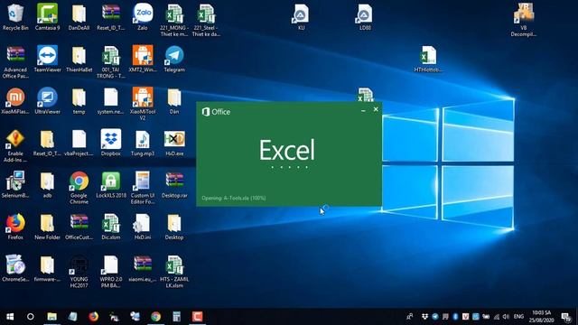The height and width of the screenshot is (325, 578).
Task: Select the temp folder on desktop
Action: click(x=79, y=101)
